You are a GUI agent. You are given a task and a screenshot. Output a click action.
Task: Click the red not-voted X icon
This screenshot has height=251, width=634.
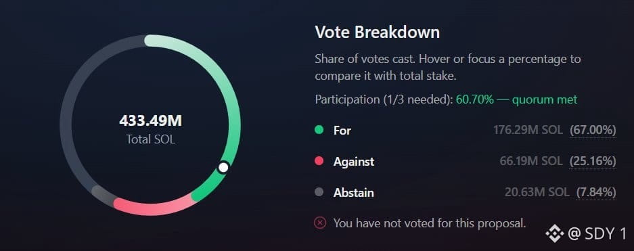[320, 223]
